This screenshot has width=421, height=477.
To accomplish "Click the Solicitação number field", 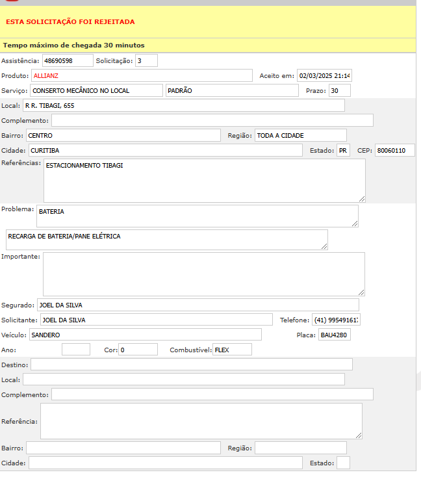I will point(146,60).
